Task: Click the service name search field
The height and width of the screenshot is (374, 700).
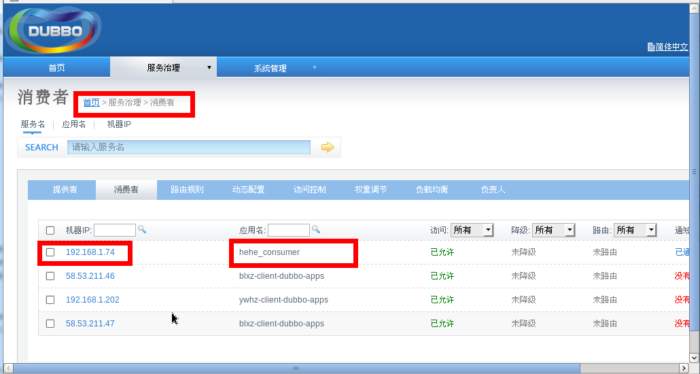Action: (x=189, y=147)
